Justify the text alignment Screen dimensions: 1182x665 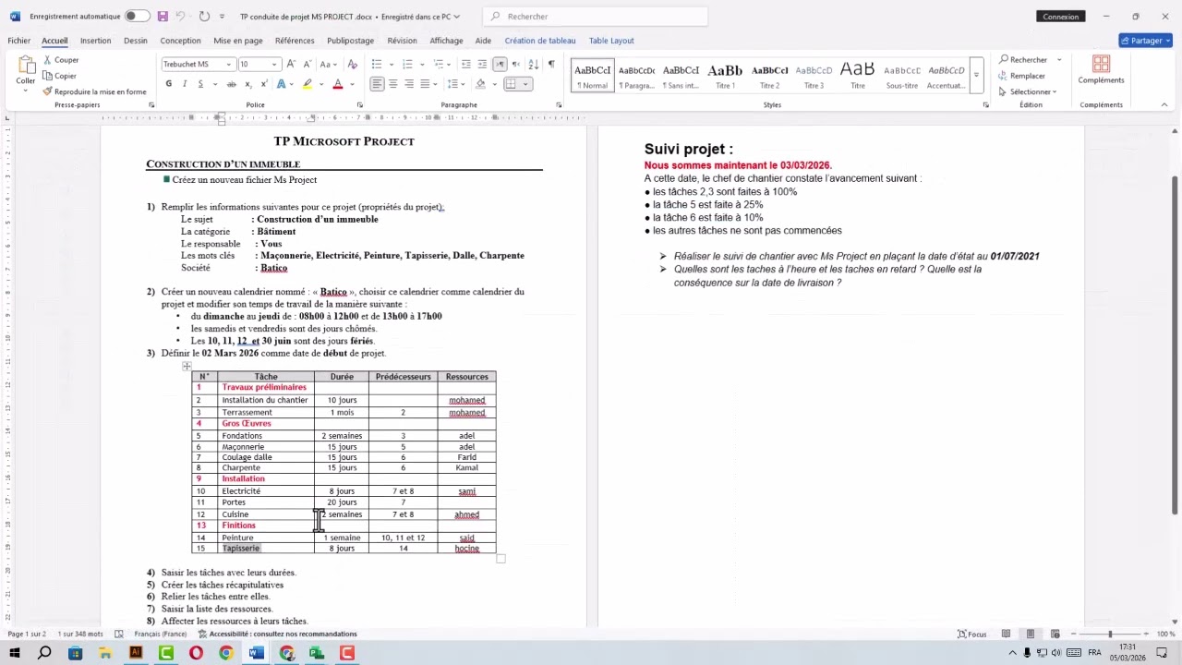425,84
